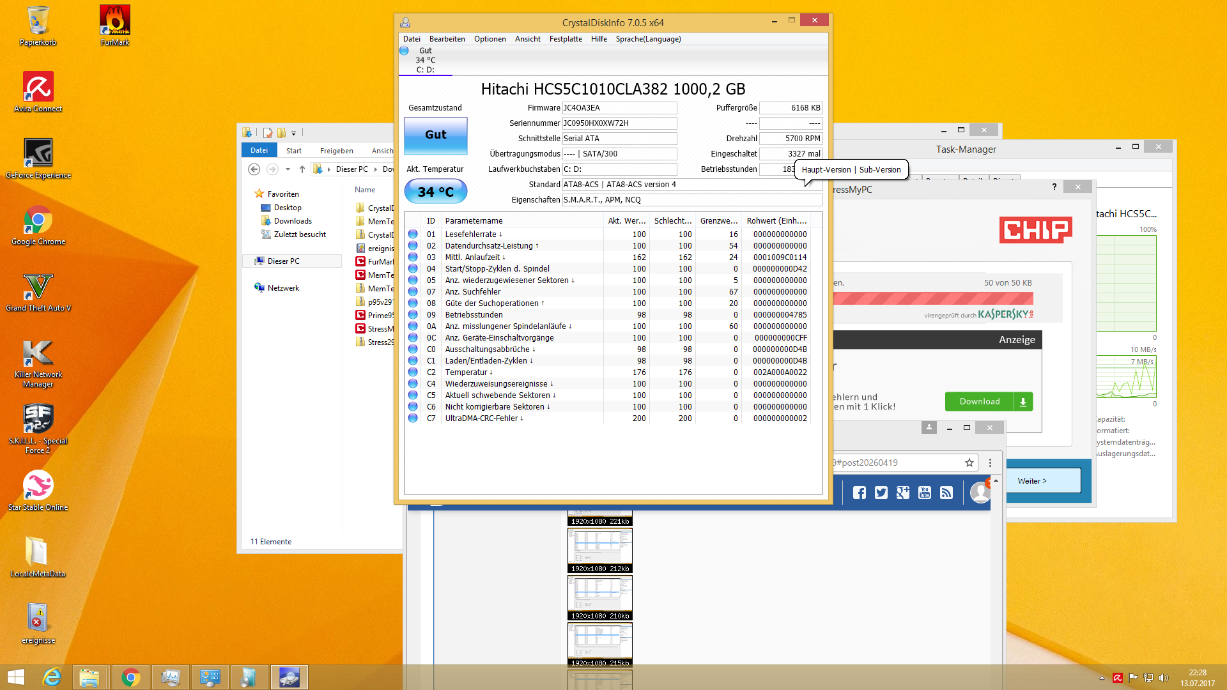Click Explorer back arrow button
Image resolution: width=1227 pixels, height=690 pixels.
point(254,169)
